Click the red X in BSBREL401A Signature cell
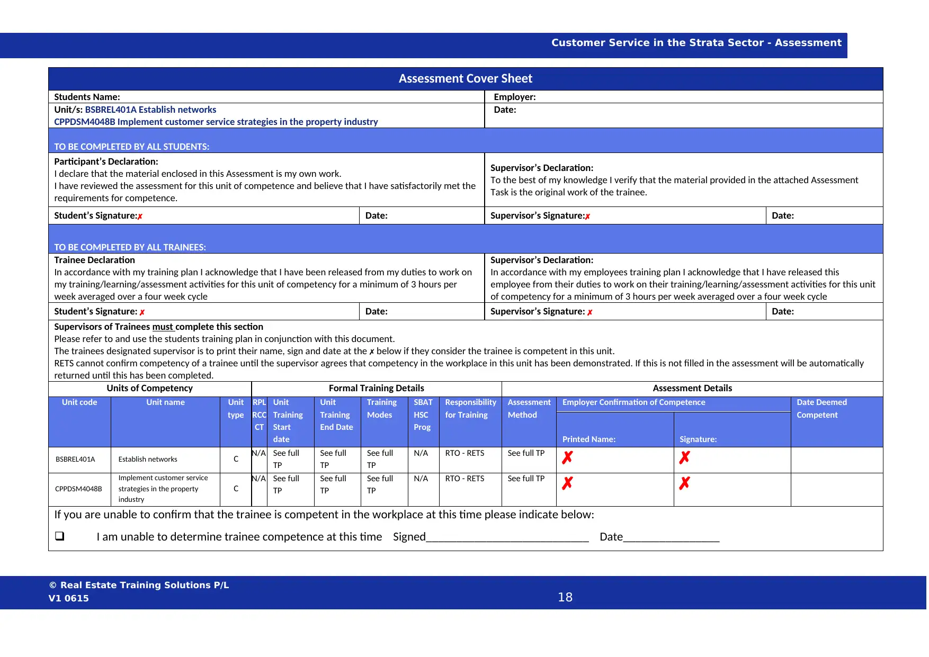 (x=684, y=457)
